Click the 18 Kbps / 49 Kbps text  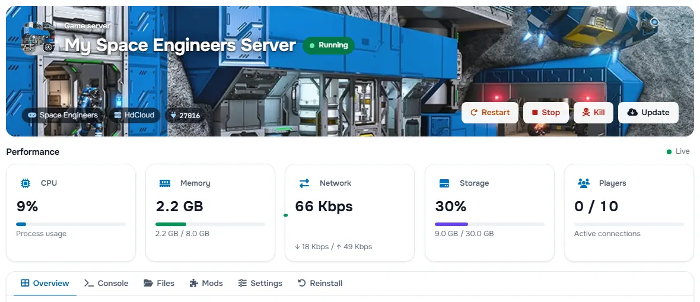pyautogui.click(x=333, y=247)
